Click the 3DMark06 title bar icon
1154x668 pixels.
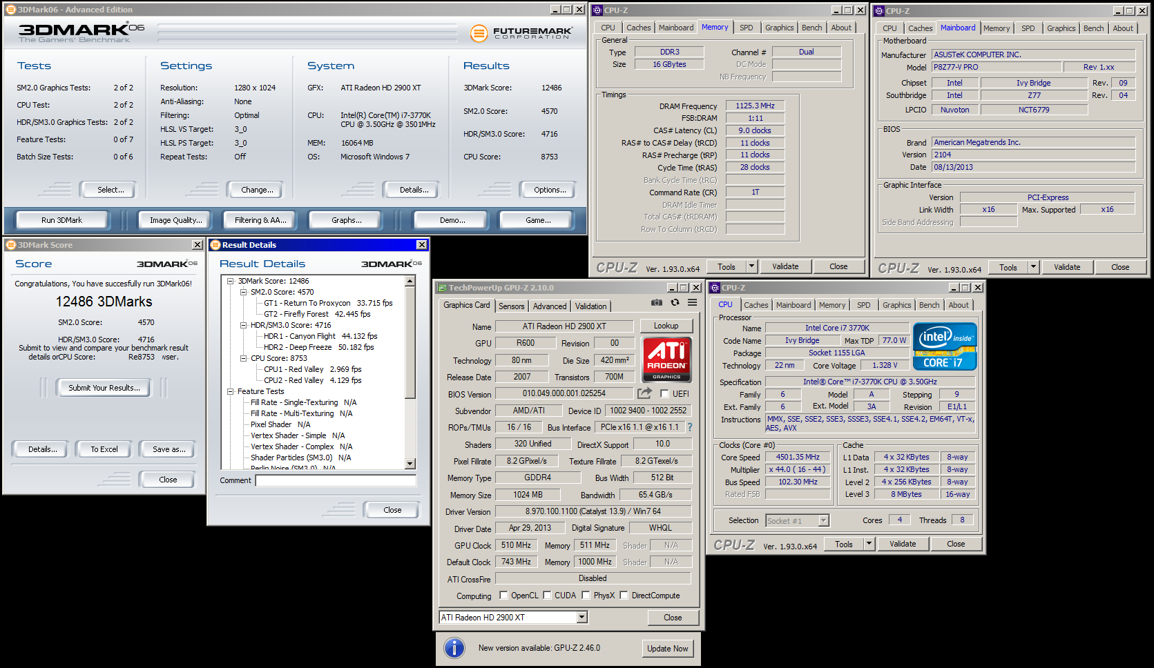[10, 10]
